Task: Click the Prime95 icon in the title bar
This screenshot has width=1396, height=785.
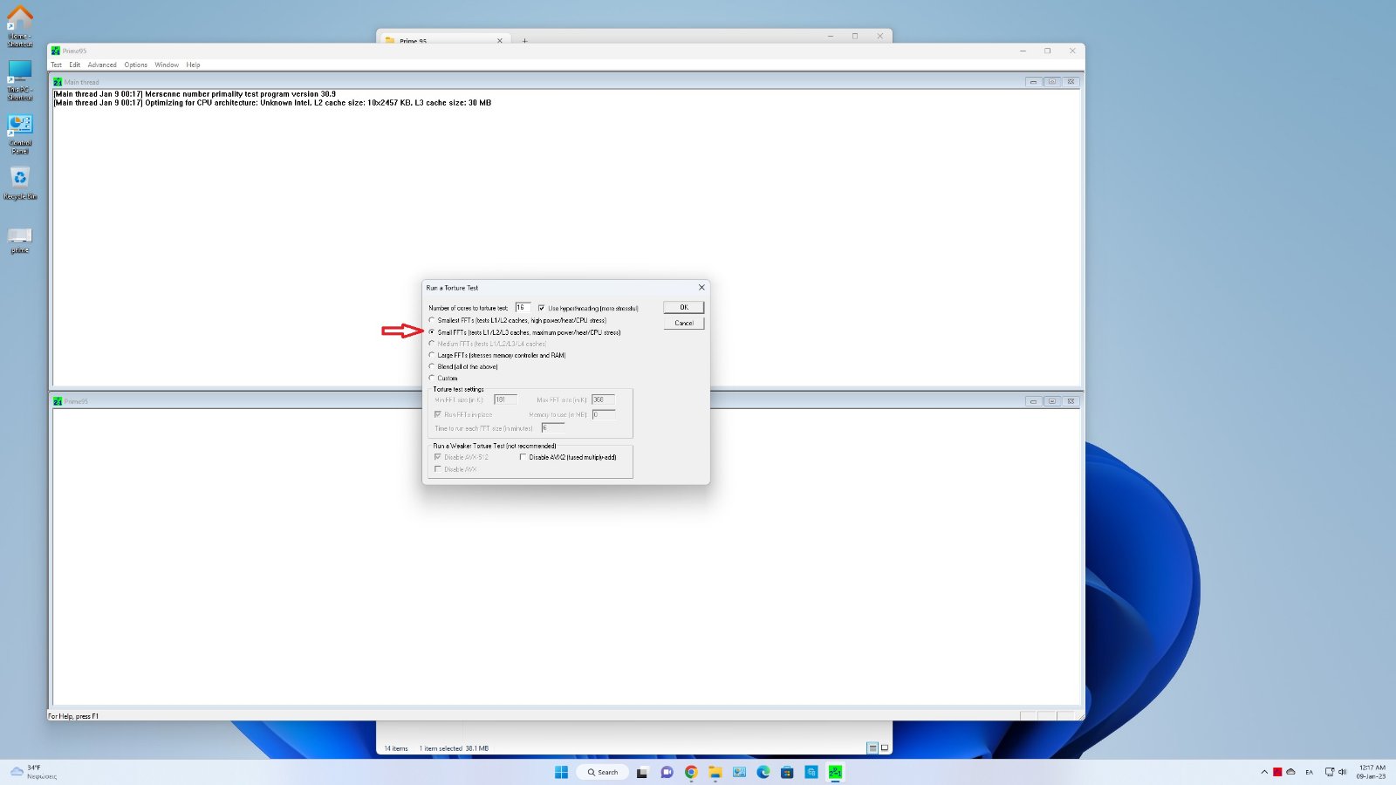Action: click(56, 51)
